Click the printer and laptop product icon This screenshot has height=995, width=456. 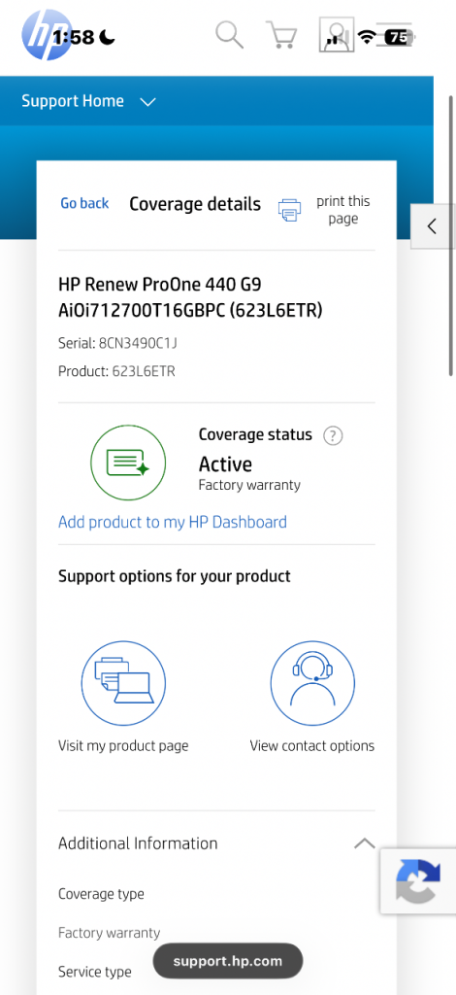click(123, 683)
